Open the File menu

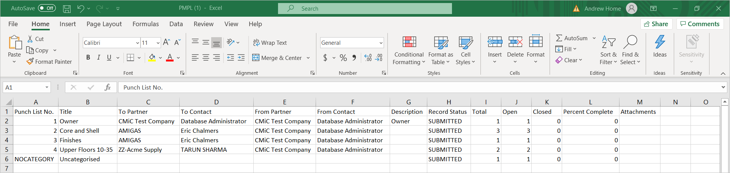click(x=13, y=24)
